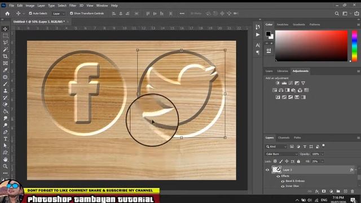The height and width of the screenshot is (203, 361).
Task: Select the Lasso tool
Action: [5, 43]
